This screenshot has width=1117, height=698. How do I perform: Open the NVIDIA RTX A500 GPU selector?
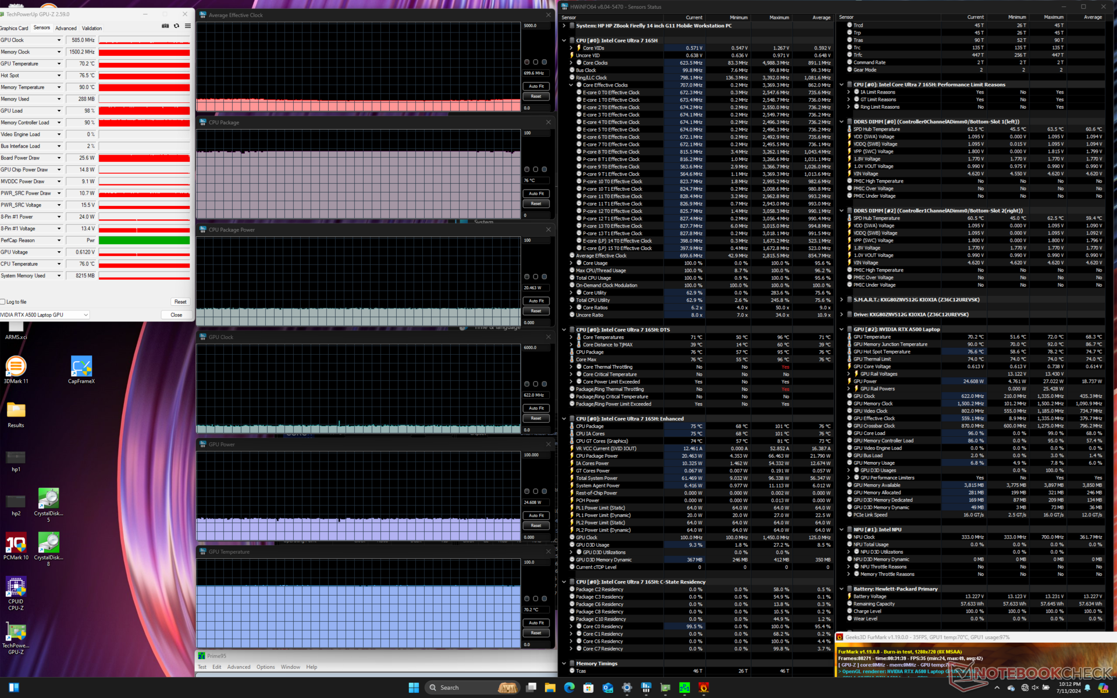pos(44,315)
